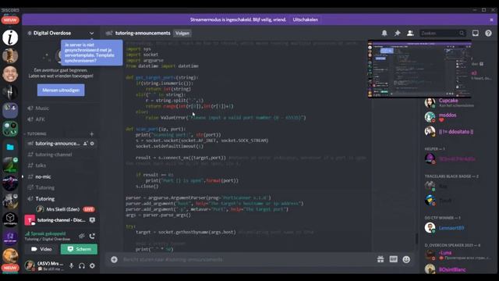This screenshot has height=281, width=499.
Task: Click Uitschakelen in streamer mode banner
Action: [305, 20]
